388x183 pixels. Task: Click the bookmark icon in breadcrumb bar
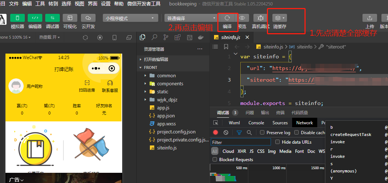coord(226,47)
